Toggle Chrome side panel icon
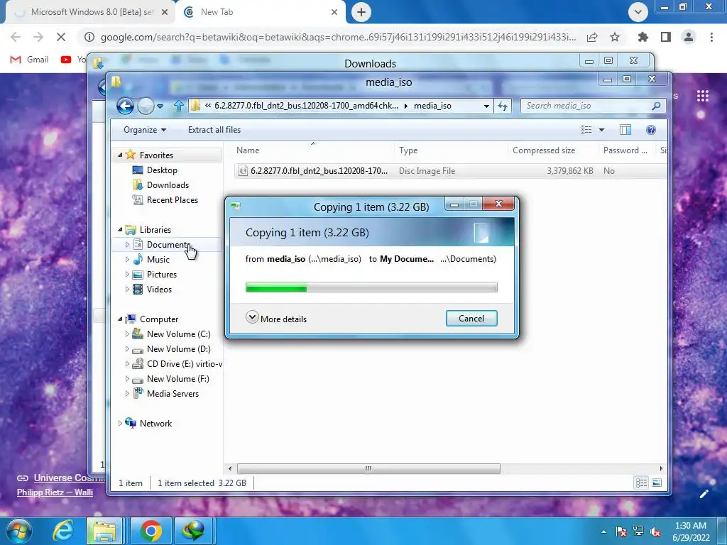Screen dimensions: 727x545 (x=666, y=37)
